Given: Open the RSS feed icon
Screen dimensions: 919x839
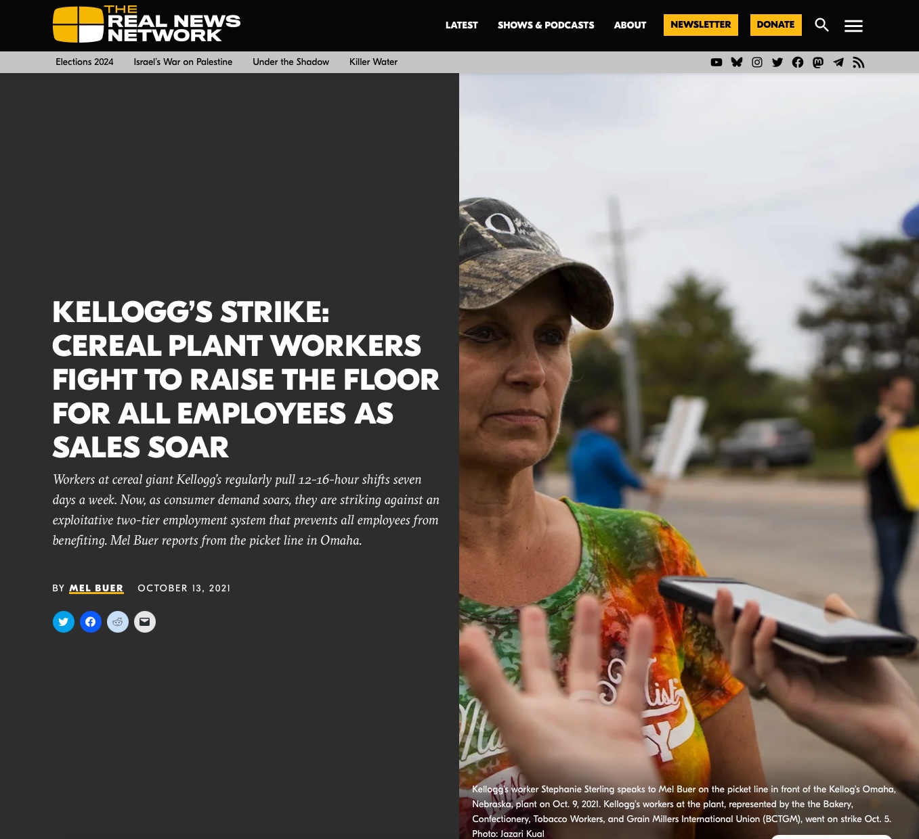Looking at the screenshot, I should (x=859, y=62).
